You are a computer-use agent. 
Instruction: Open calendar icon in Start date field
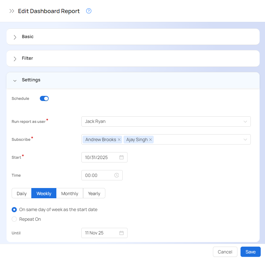point(122,157)
